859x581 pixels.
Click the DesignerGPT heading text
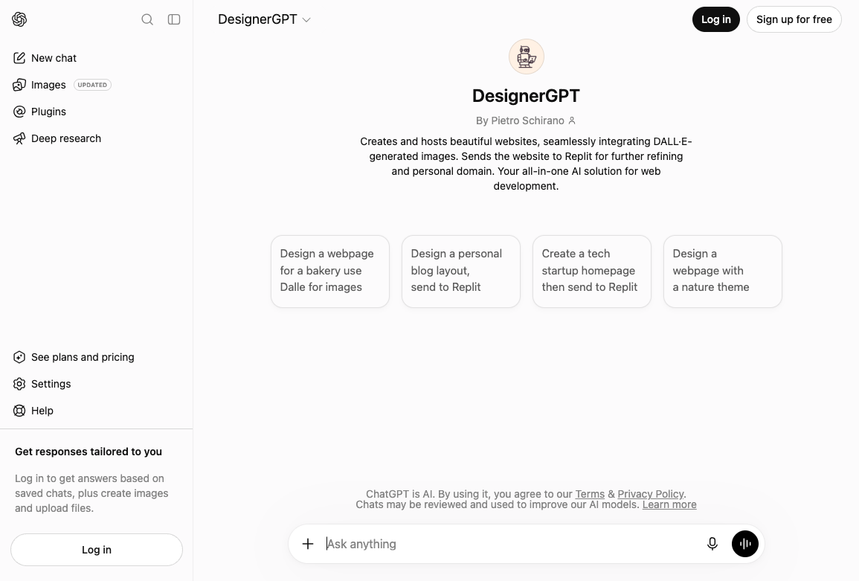526,96
